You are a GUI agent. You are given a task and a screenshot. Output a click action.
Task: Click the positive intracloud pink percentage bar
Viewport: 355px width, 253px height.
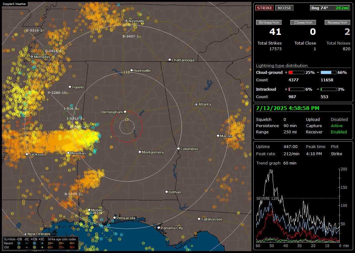296,89
